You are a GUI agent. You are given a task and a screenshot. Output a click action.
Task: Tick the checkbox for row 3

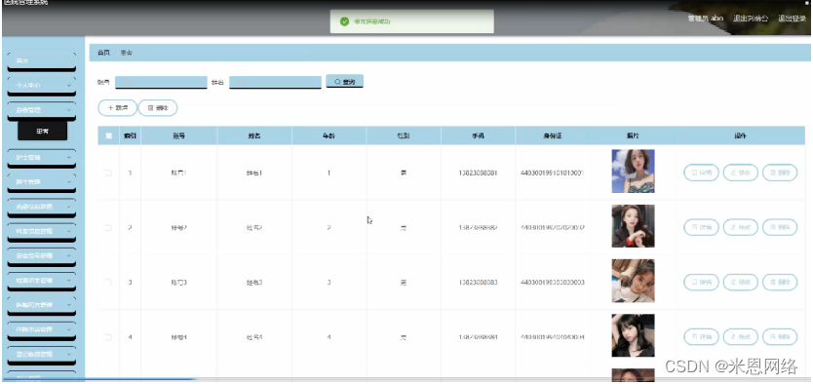(x=108, y=283)
